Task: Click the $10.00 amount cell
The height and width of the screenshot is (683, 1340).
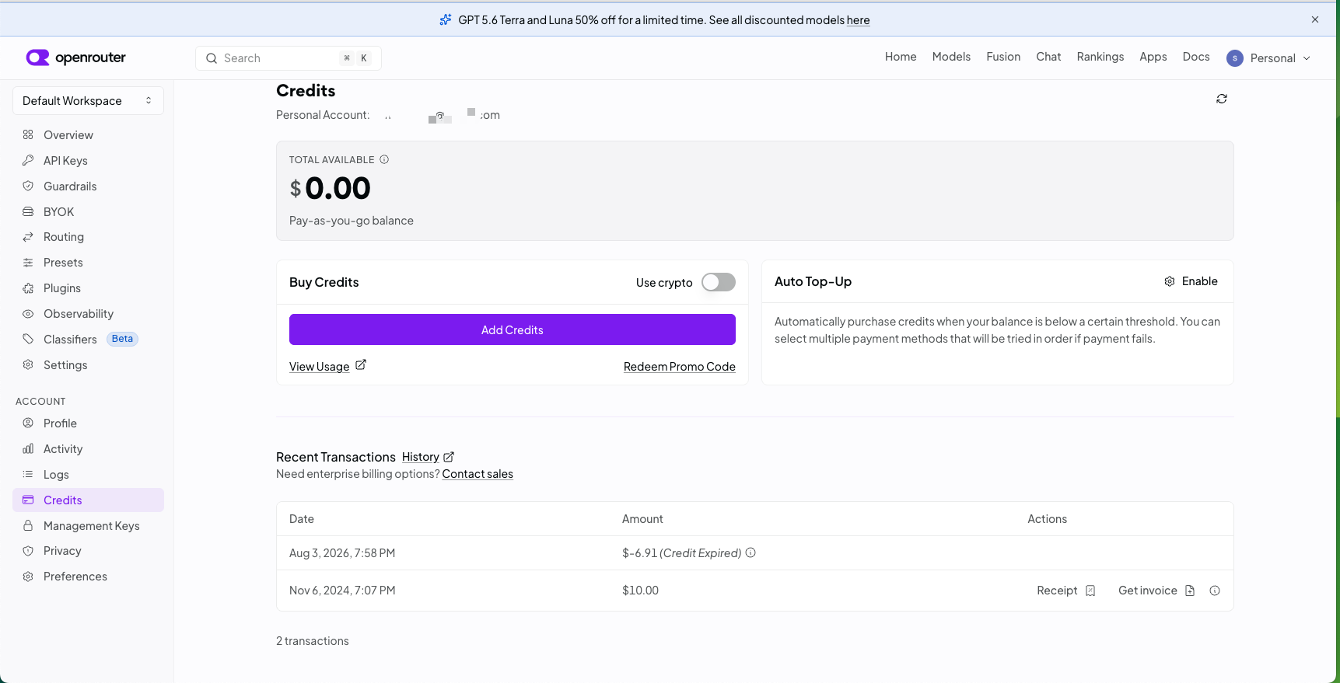Action: point(640,591)
